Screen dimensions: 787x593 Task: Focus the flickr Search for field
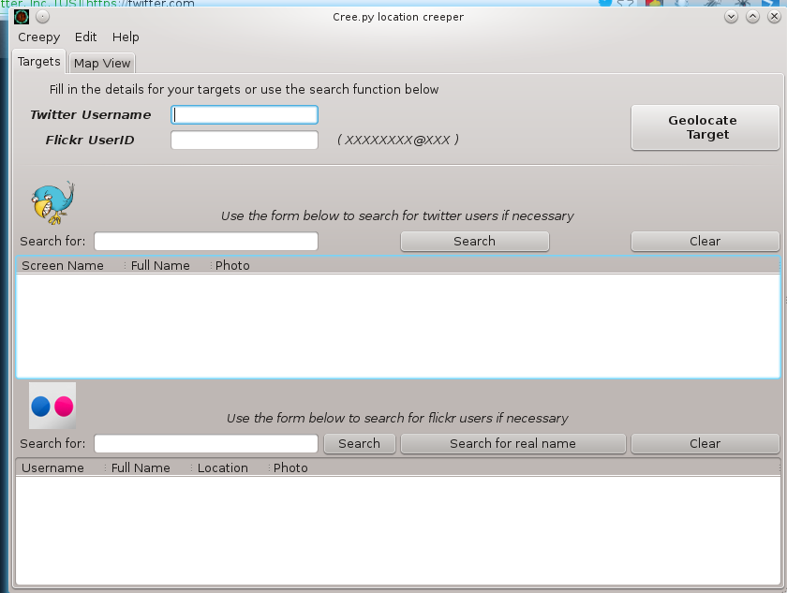tap(206, 443)
